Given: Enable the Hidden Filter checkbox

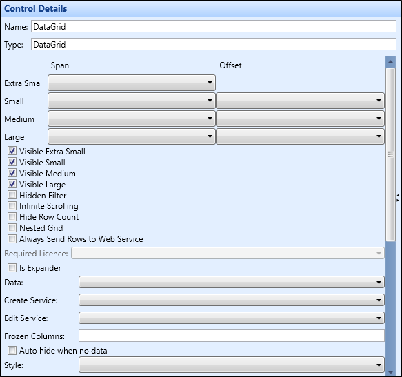Looking at the screenshot, I should pyautogui.click(x=12, y=195).
